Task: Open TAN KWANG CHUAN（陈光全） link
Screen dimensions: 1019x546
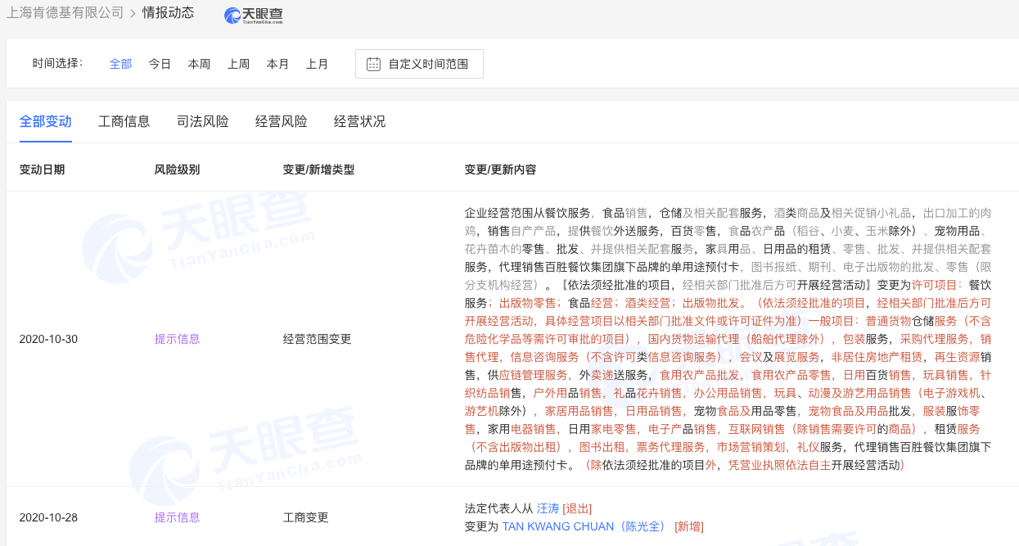Action: (x=586, y=526)
